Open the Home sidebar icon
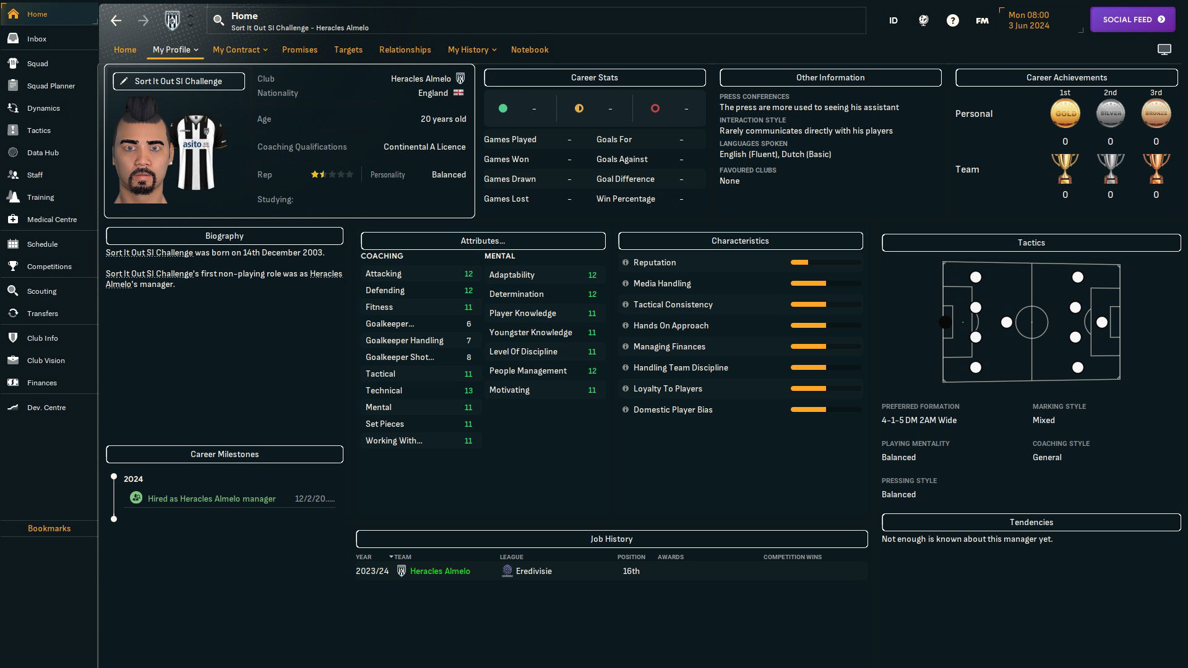 pos(13,14)
